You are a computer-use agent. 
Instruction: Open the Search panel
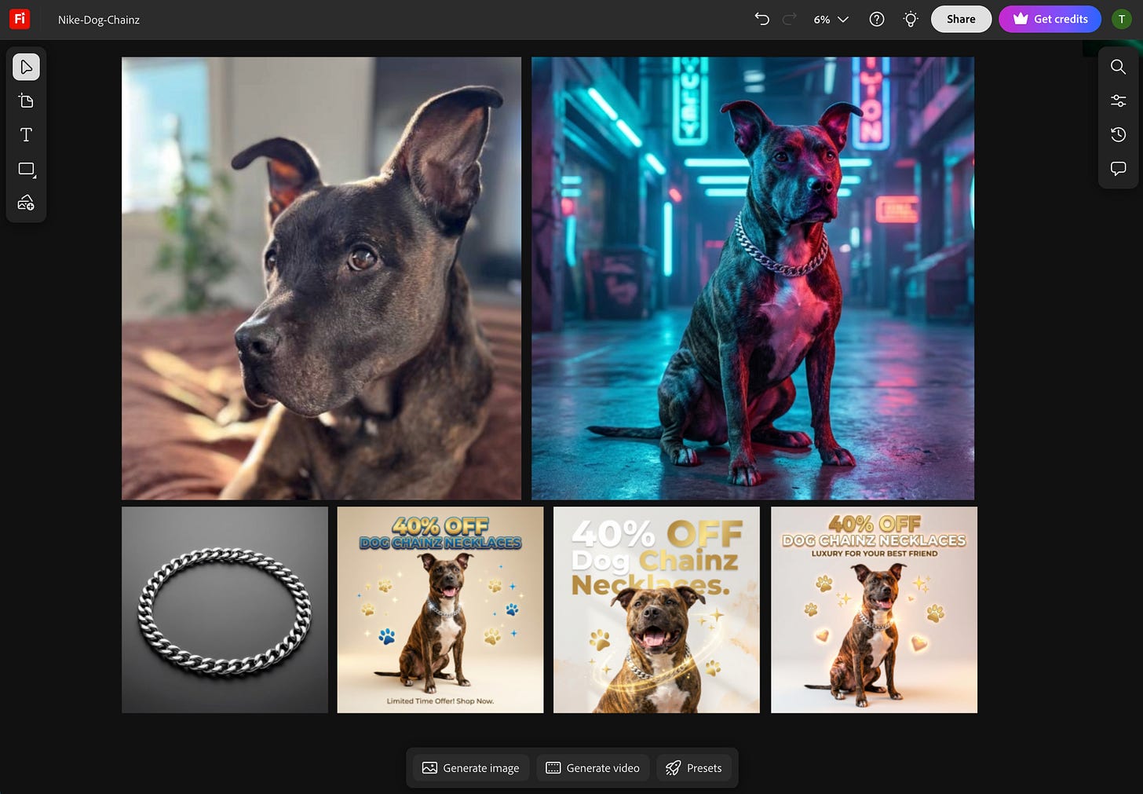click(x=1118, y=68)
